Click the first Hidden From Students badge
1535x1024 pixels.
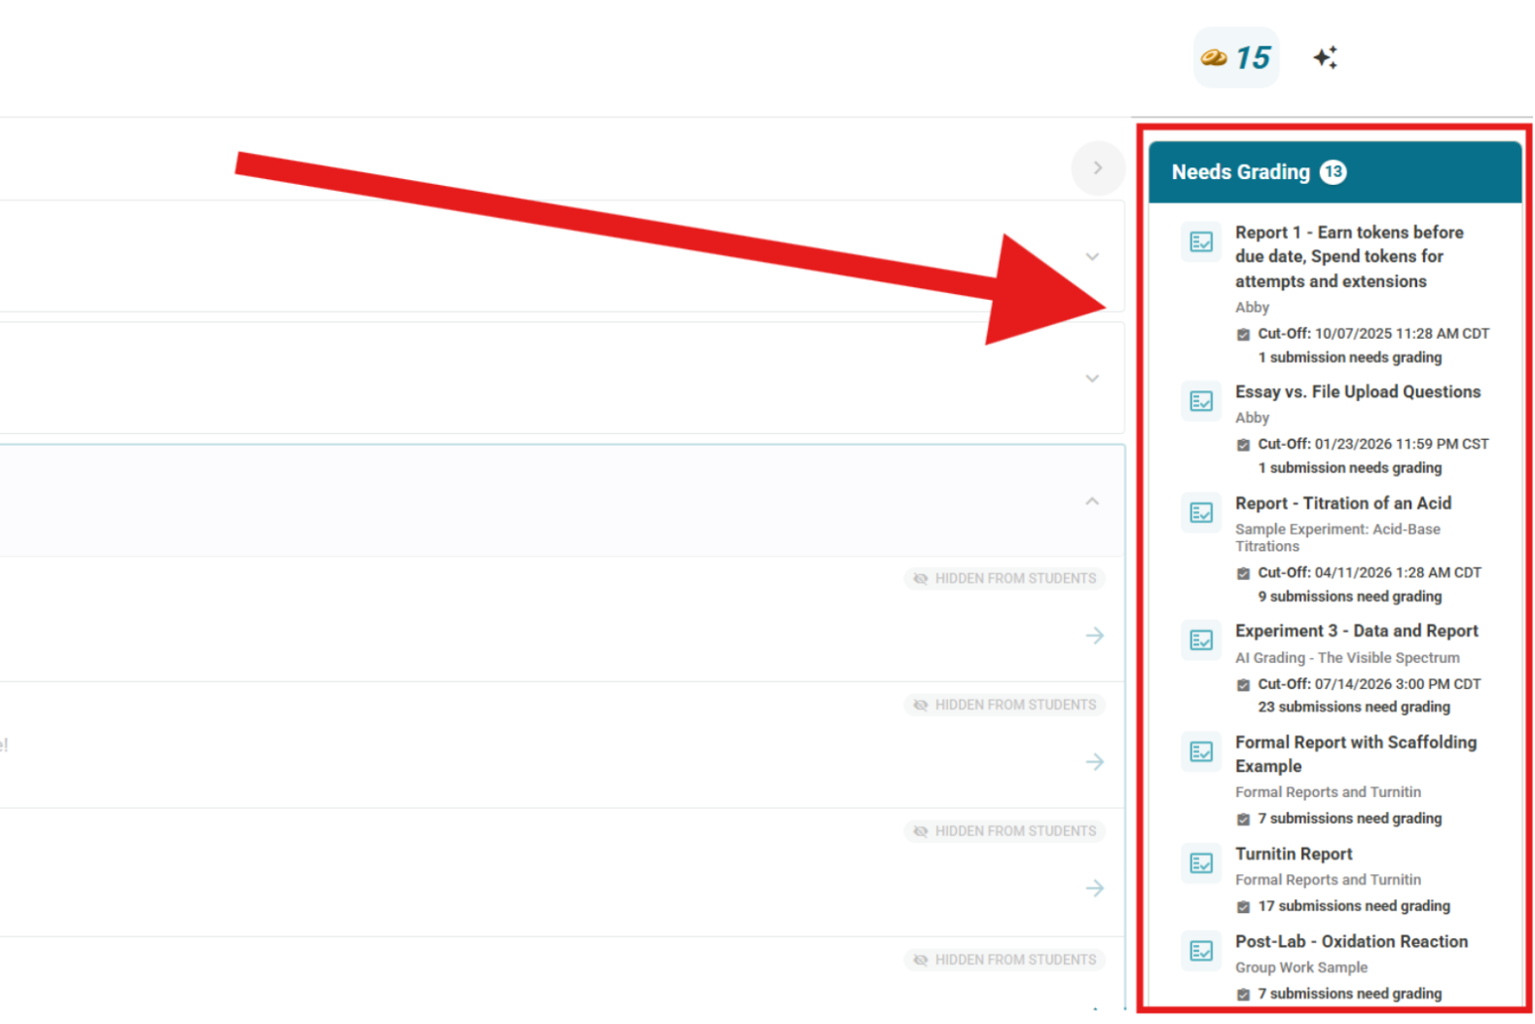(x=1005, y=578)
